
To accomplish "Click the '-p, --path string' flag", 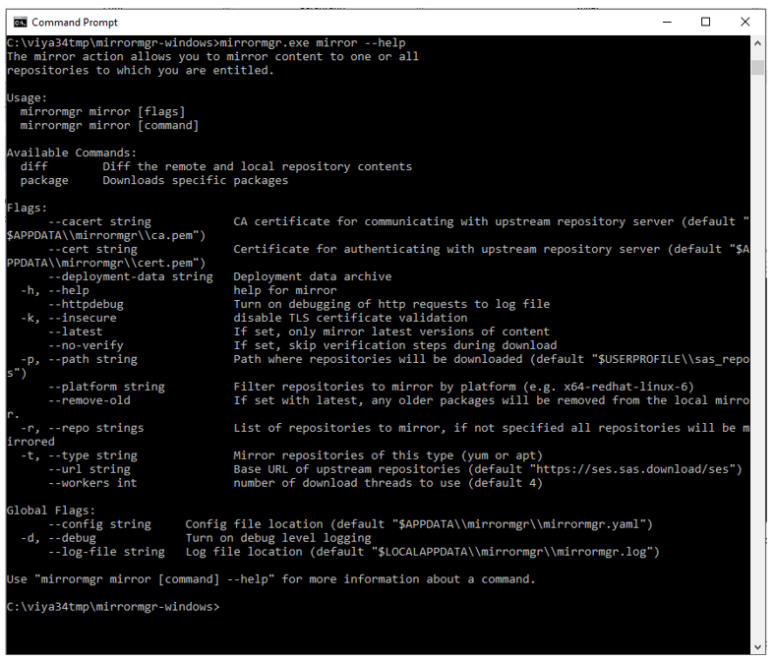I will pos(79,359).
